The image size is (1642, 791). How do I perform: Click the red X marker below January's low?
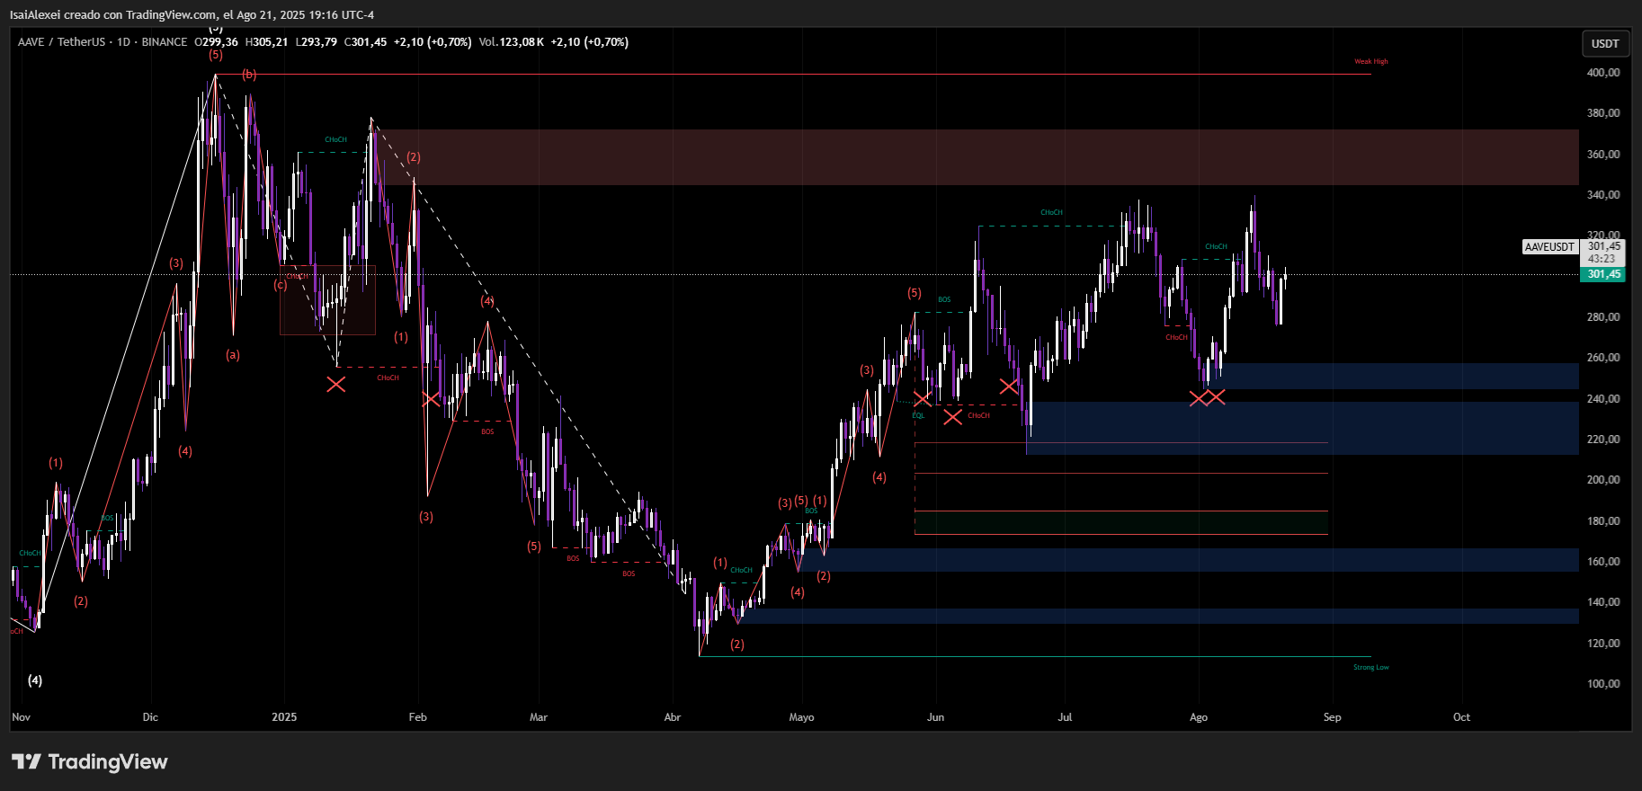(x=335, y=385)
